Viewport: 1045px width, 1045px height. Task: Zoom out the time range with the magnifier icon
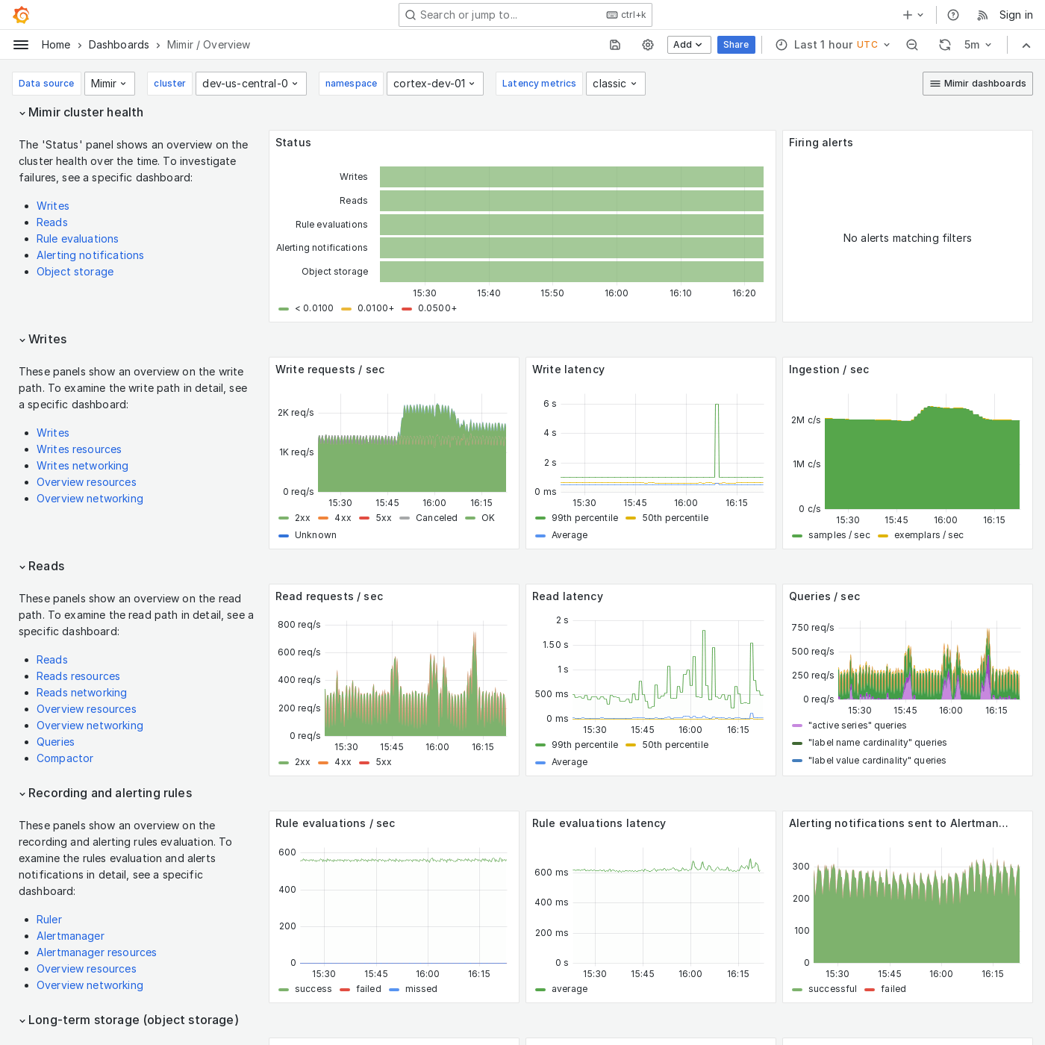(912, 45)
